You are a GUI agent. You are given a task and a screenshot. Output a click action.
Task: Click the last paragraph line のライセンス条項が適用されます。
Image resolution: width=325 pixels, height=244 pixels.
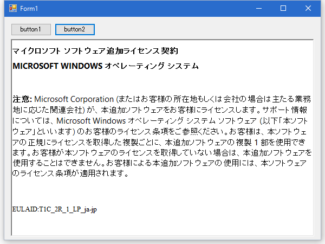point(70,173)
